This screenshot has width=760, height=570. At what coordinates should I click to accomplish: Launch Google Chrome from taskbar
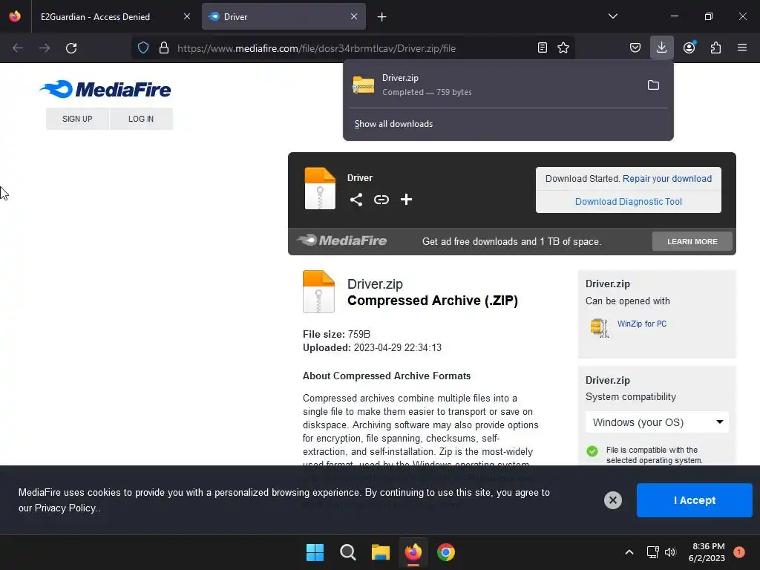[446, 552]
